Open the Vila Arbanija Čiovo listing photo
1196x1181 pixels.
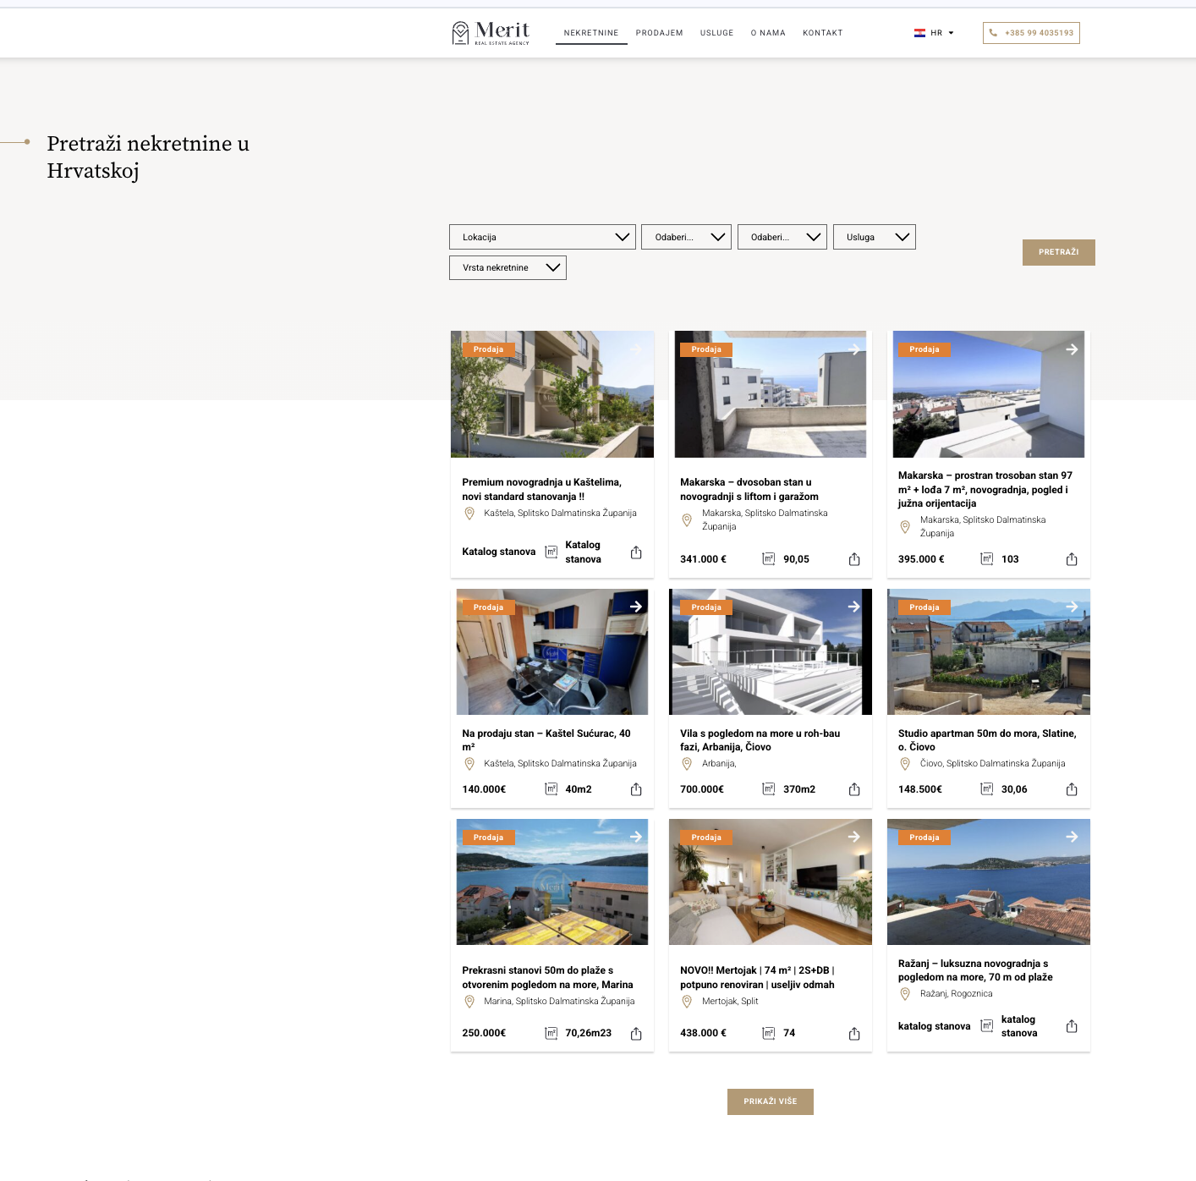pos(771,651)
